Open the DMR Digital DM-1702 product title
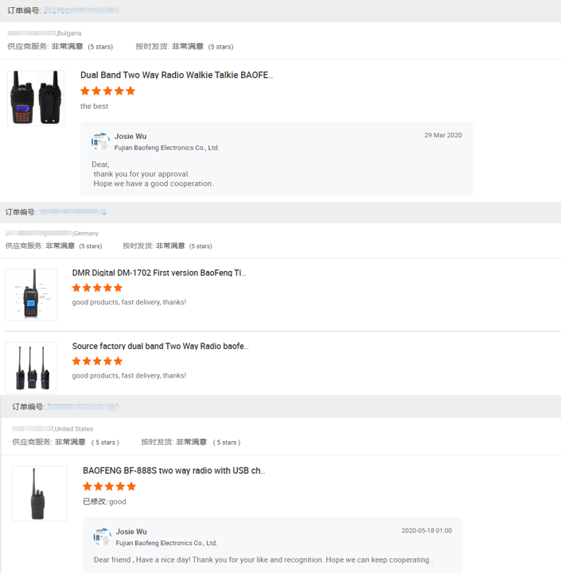561x573 pixels. (159, 273)
